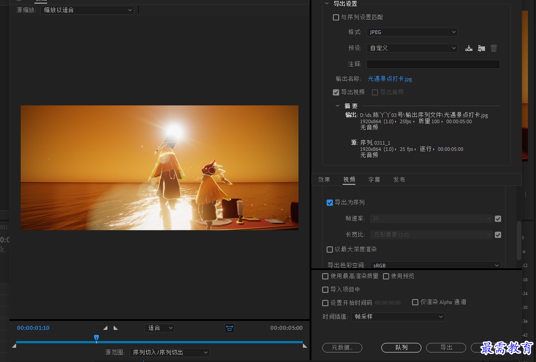Collapse the 摘要 section
The width and height of the screenshot is (536, 362).
(337, 106)
